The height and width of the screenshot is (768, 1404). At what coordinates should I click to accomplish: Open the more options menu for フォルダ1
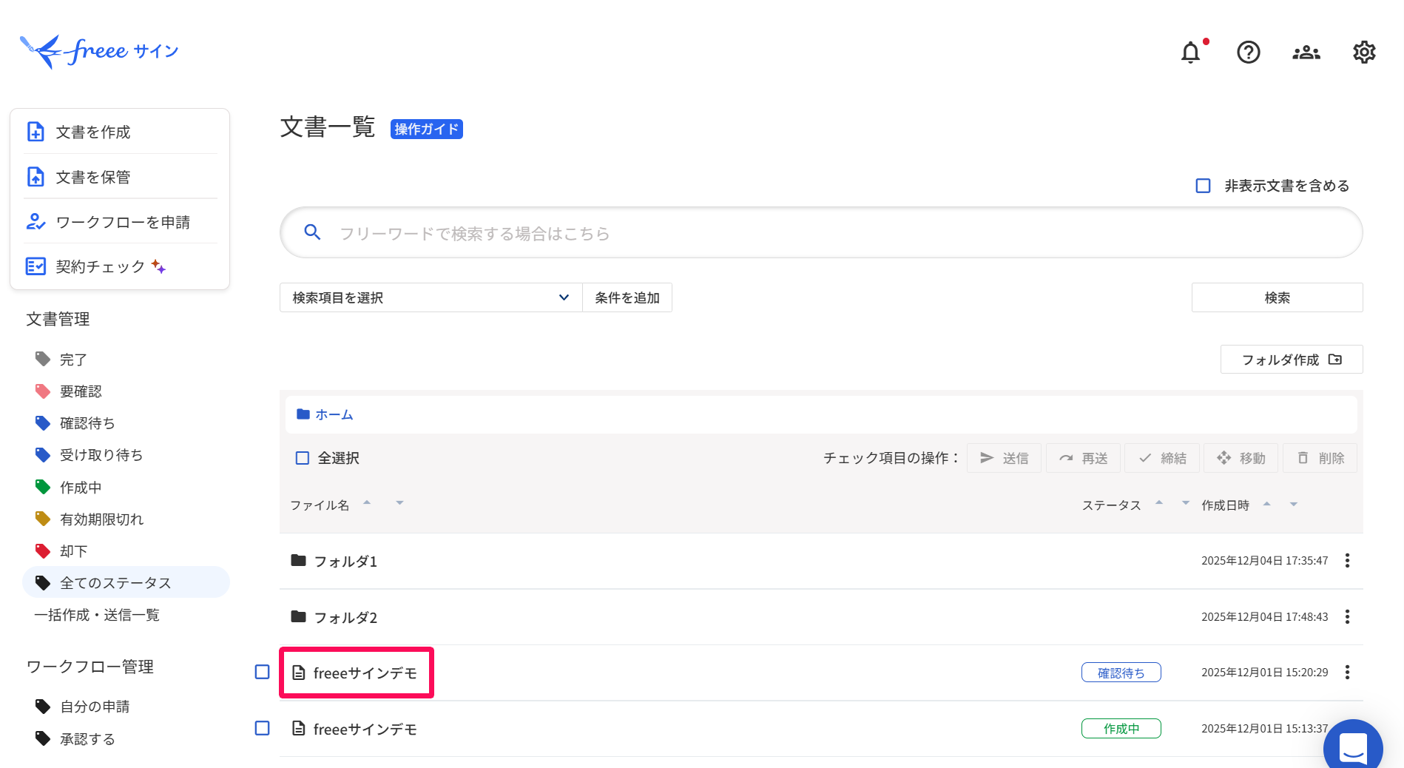[1347, 561]
